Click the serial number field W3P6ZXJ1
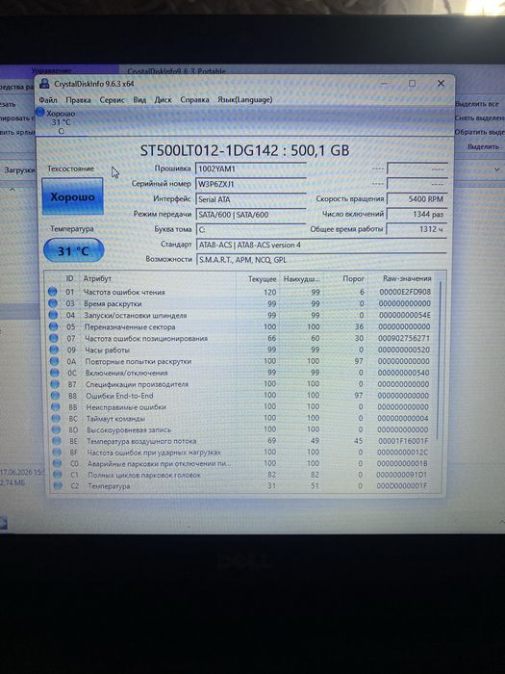The width and height of the screenshot is (505, 674). click(251, 184)
